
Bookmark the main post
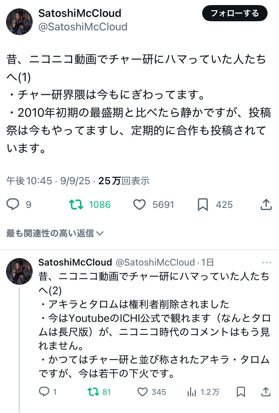pyautogui.click(x=203, y=204)
